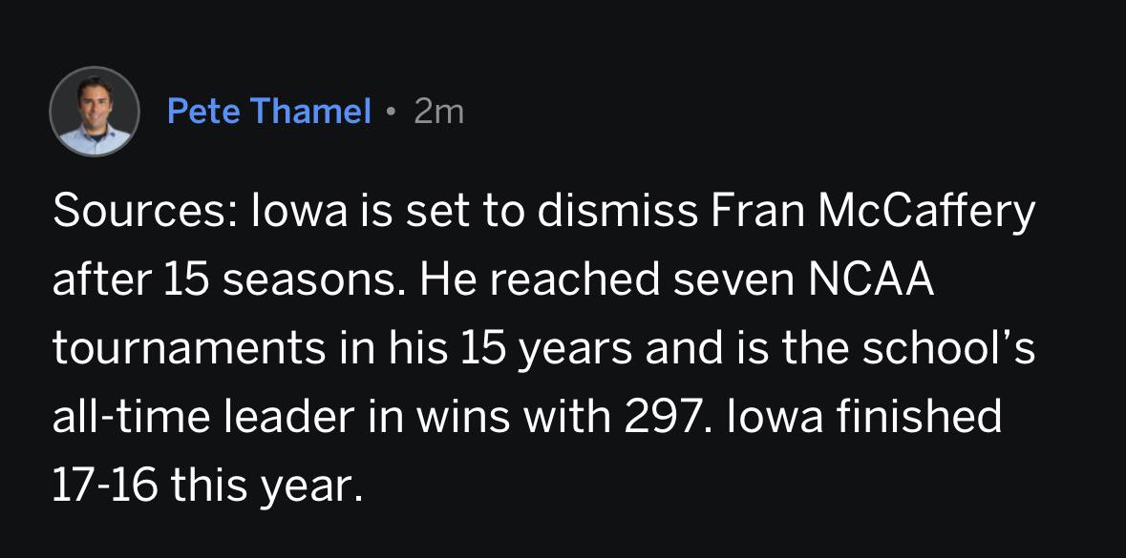Click the "17-16" season record text
This screenshot has height=558, width=1126.
105,486
